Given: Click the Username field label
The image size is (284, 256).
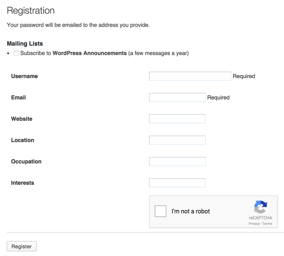Looking at the screenshot, I should tap(24, 76).
